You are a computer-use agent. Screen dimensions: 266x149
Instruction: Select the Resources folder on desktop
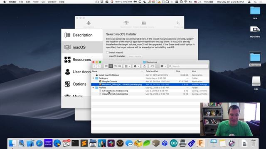coord(255,59)
